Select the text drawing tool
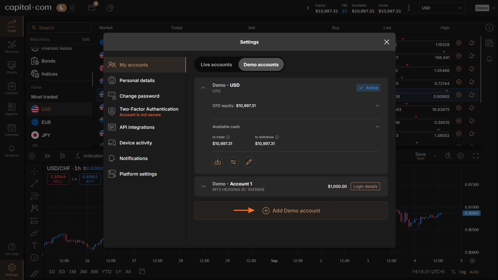Screen dimensions: 498x280 (x=34, y=245)
